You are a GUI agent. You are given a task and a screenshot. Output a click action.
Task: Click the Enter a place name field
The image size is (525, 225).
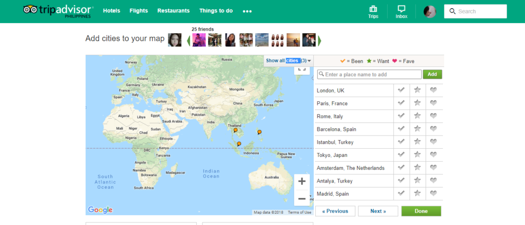[x=369, y=75]
